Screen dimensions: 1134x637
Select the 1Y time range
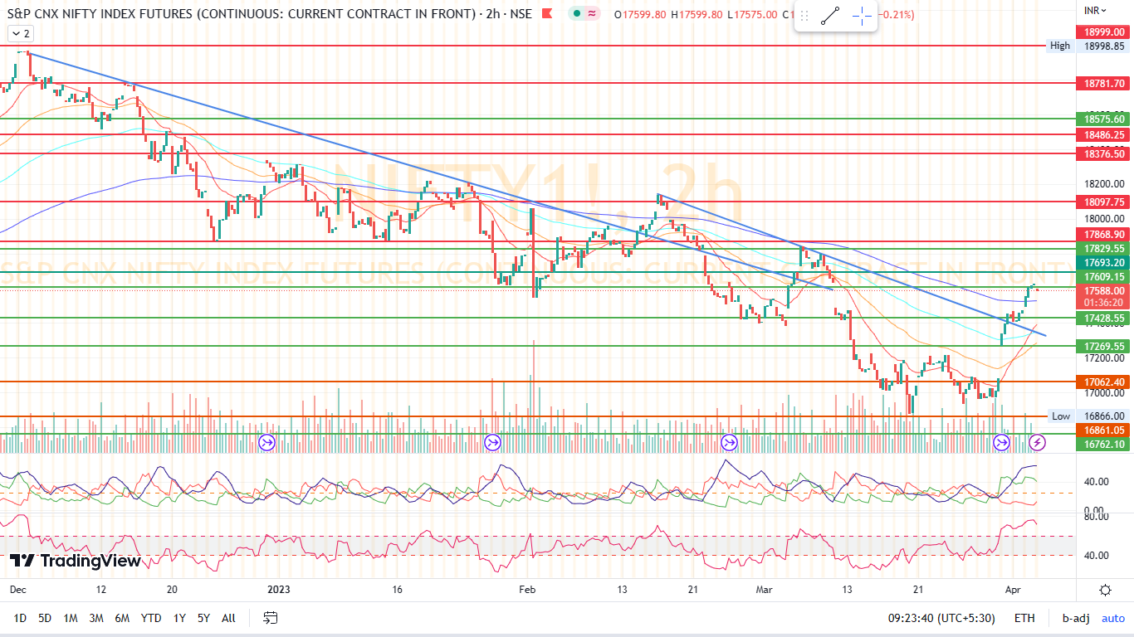pyautogui.click(x=179, y=618)
